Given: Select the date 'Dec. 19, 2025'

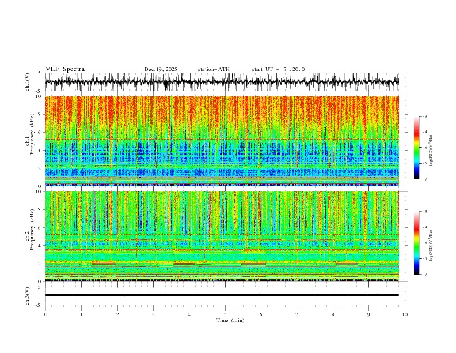Looking at the screenshot, I should pyautogui.click(x=161, y=69).
